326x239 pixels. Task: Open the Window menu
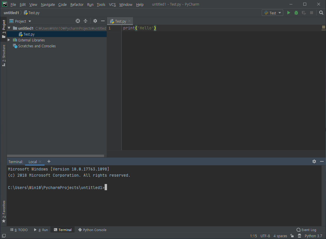(126, 4)
